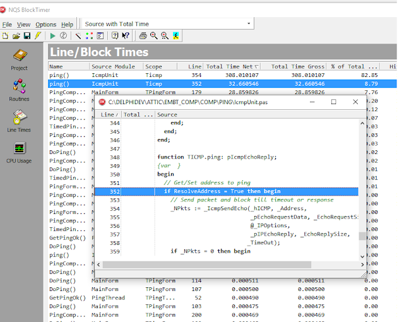Viewport: 404px width, 322px height.
Task: Save using the floppy disk icon
Action: (x=27, y=35)
